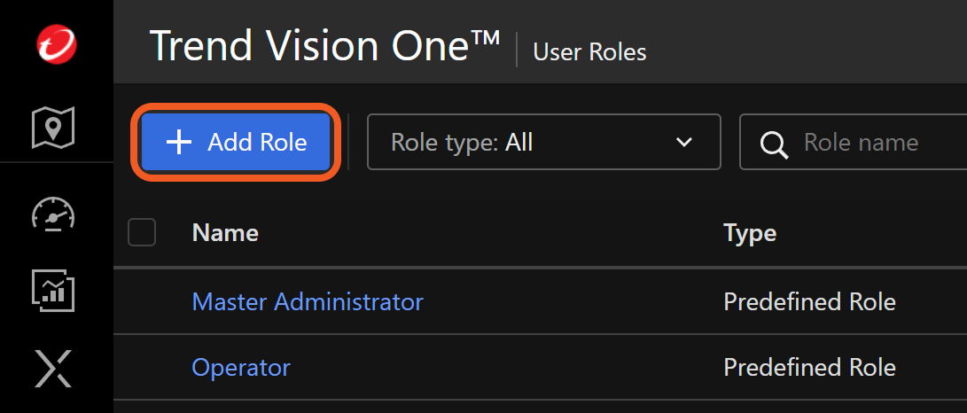Click the magnifier search icon
This screenshot has width=967, height=413.
click(x=774, y=144)
